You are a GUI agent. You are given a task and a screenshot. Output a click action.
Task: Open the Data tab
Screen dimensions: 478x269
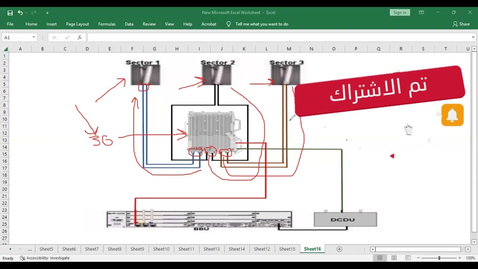(129, 24)
